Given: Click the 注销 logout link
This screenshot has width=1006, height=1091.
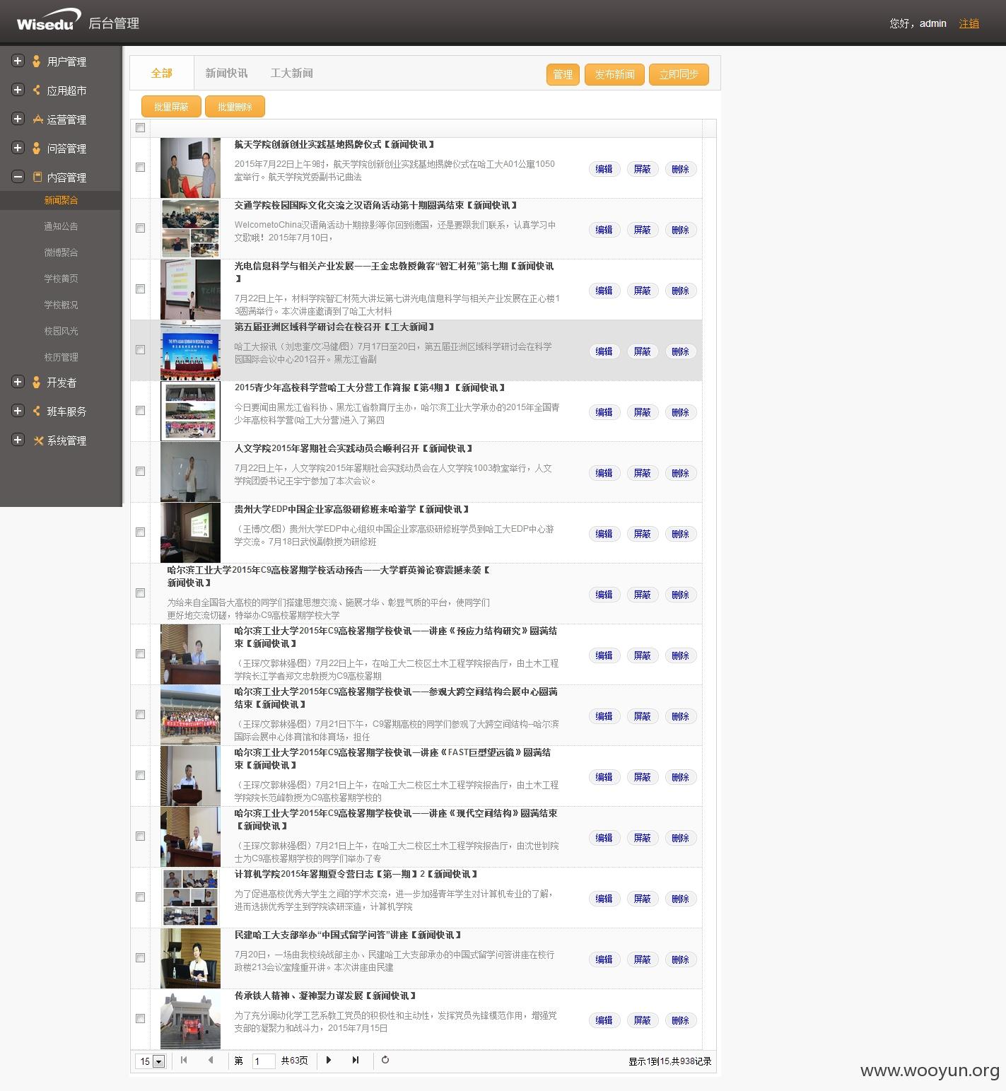Looking at the screenshot, I should 969,23.
